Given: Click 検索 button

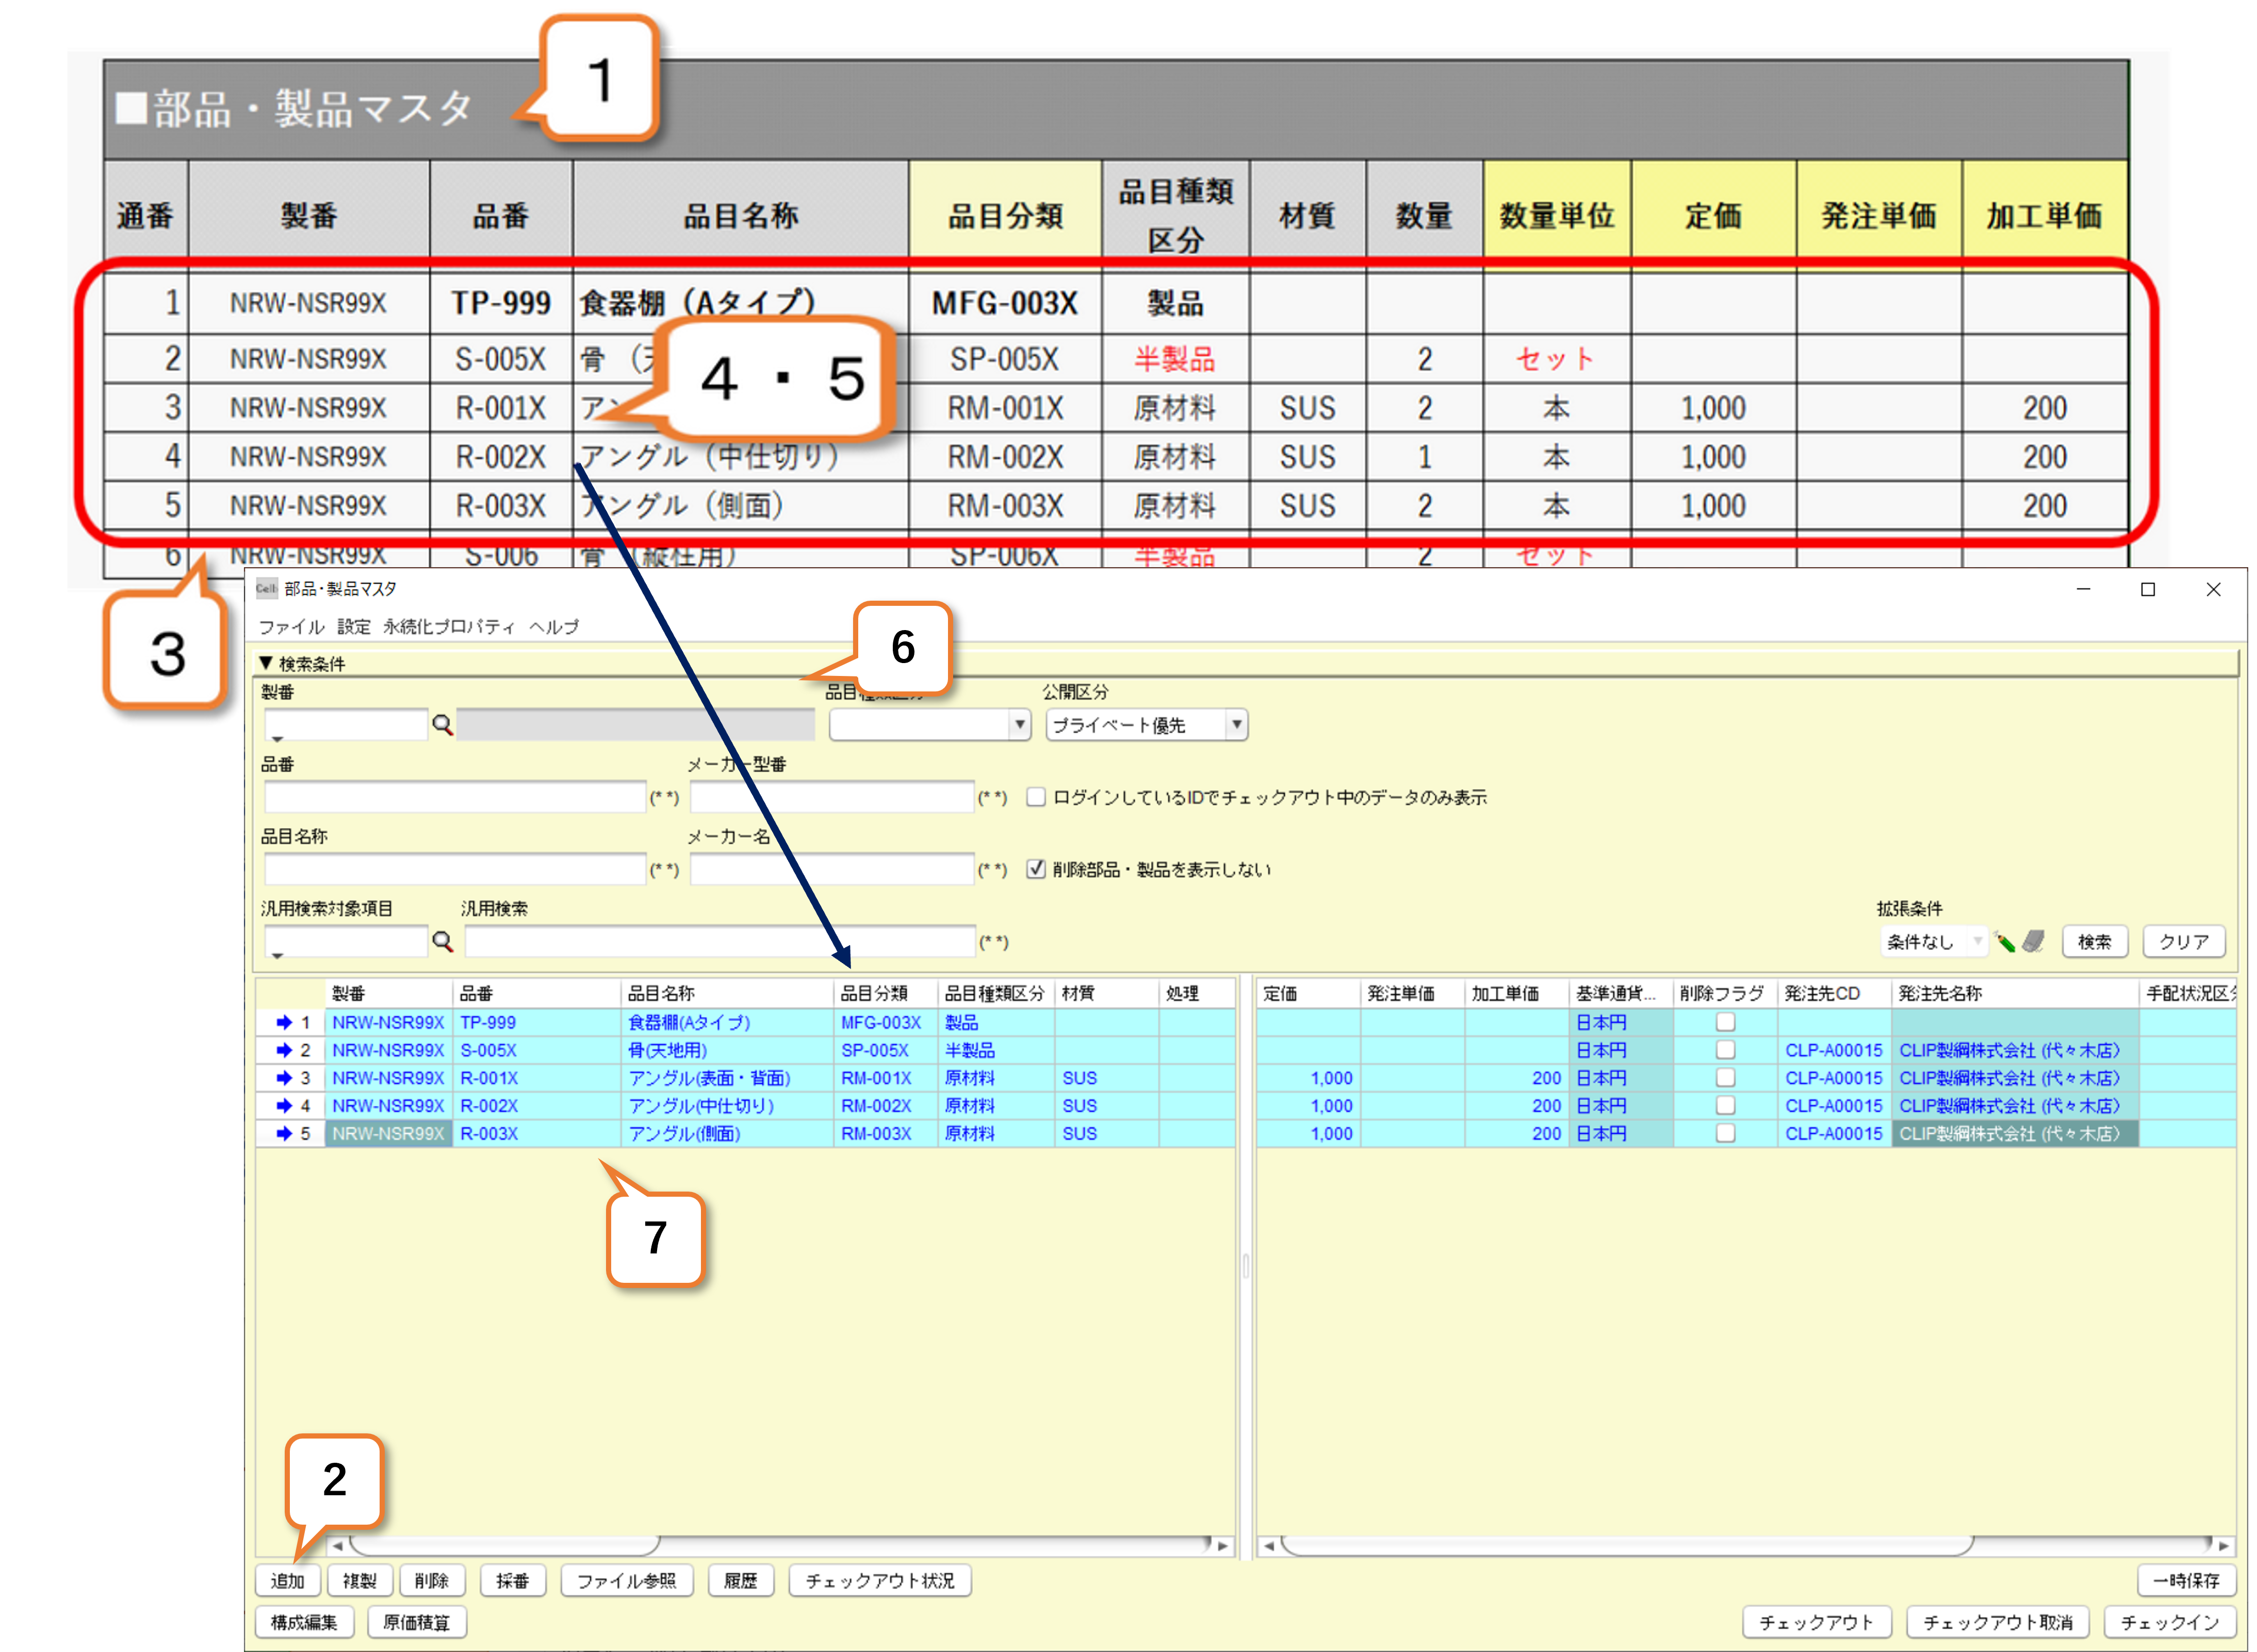Looking at the screenshot, I should (2095, 941).
